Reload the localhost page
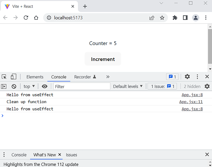The height and width of the screenshot is (167, 212). pyautogui.click(x=26, y=18)
